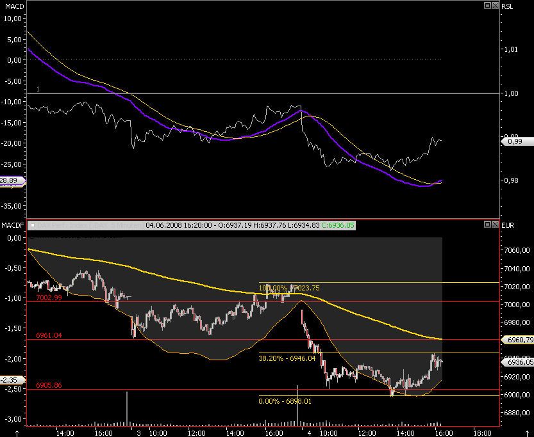This screenshot has height=437, width=534.
Task: Click the 1,01 label on RSL axis
Action: point(511,50)
